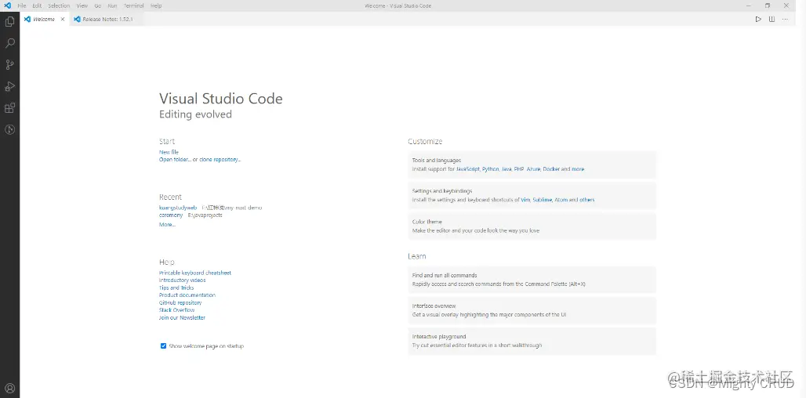This screenshot has height=398, width=806.
Task: Open the Terminal menu
Action: point(133,5)
